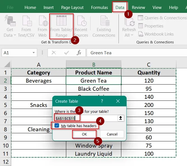This screenshot has width=187, height=166.
Task: Click OK in Create Table dialog
Action: click(84, 134)
